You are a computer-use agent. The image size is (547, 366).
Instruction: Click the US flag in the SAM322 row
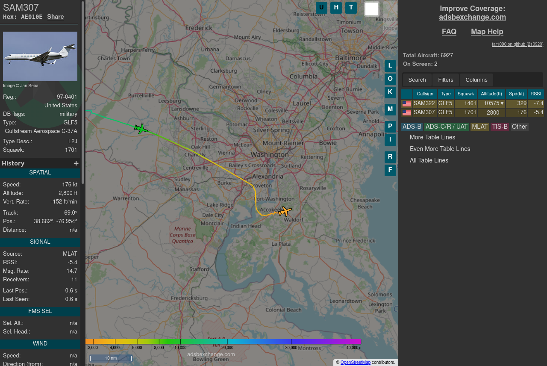(x=407, y=104)
